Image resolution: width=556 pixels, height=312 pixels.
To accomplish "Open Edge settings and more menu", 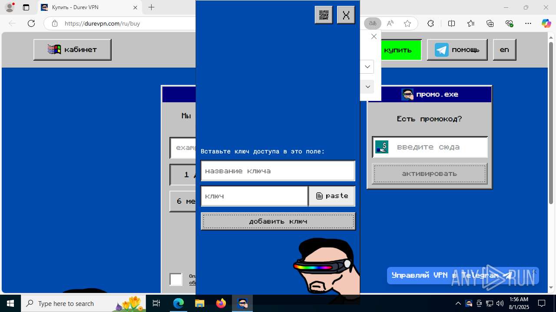I will 528,23.
